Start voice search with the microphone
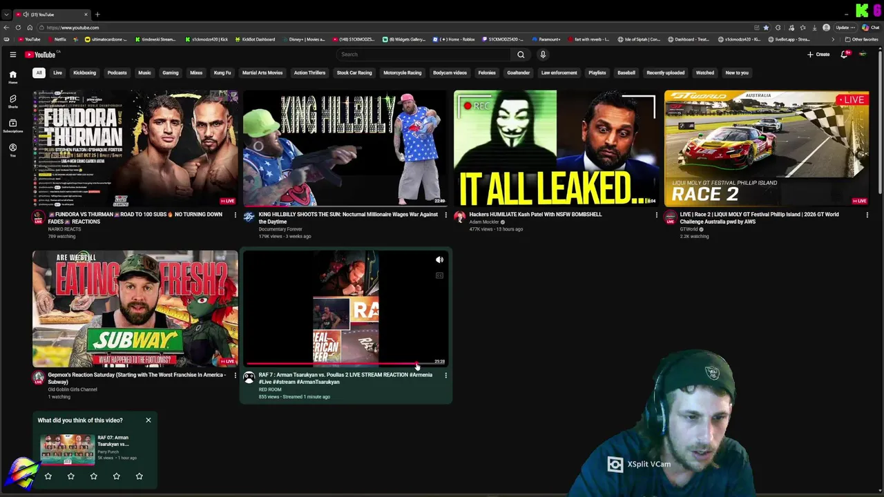884x497 pixels. (x=543, y=55)
